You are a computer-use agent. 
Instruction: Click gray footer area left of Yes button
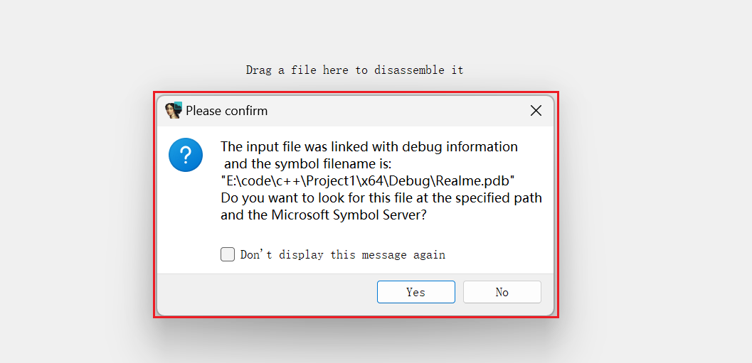[266, 292]
